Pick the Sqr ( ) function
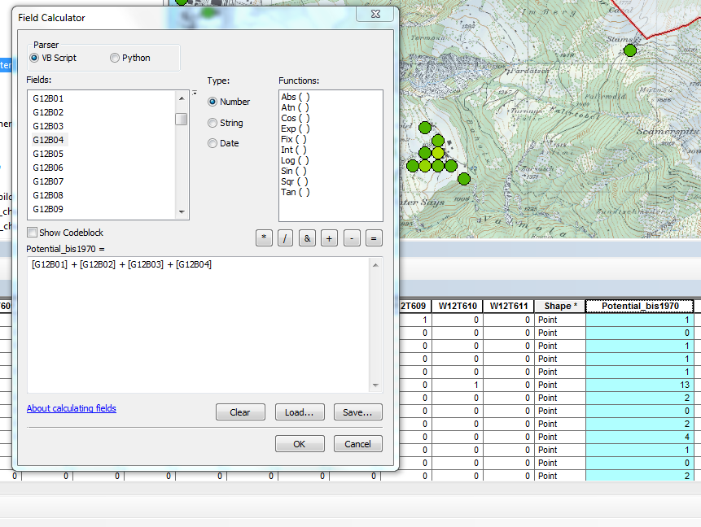701x527 pixels. pyautogui.click(x=295, y=181)
